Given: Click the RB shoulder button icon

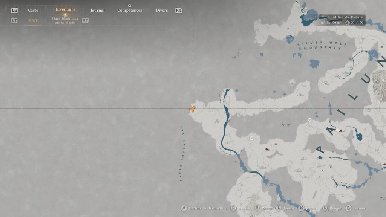Looking at the screenshot, I should tap(179, 10).
